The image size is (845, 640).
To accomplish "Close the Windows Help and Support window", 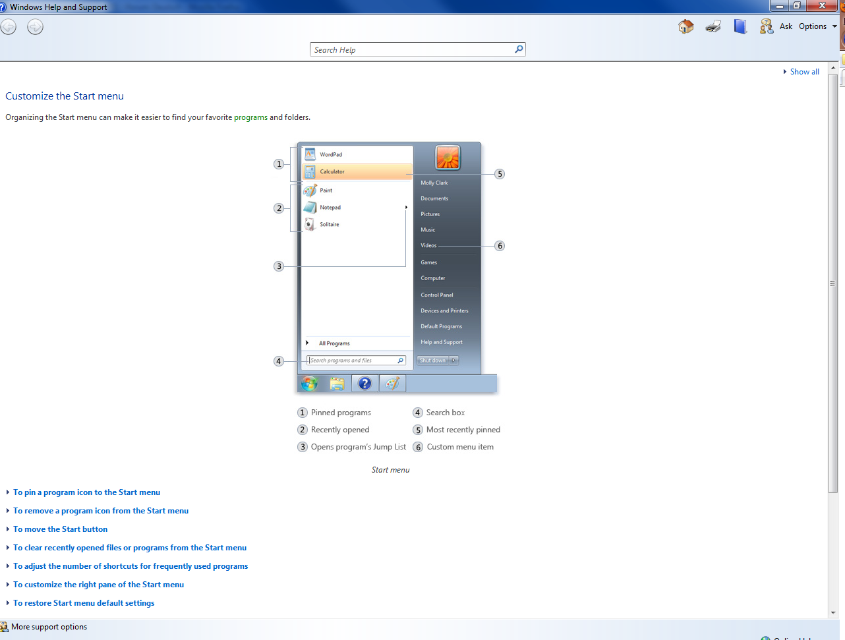I will [x=823, y=6].
